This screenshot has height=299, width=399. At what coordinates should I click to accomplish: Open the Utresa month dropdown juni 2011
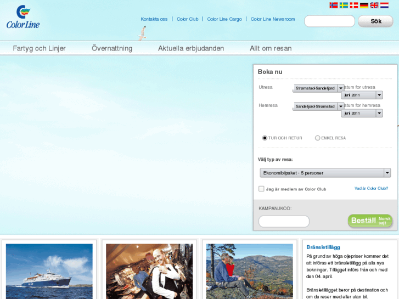362,95
